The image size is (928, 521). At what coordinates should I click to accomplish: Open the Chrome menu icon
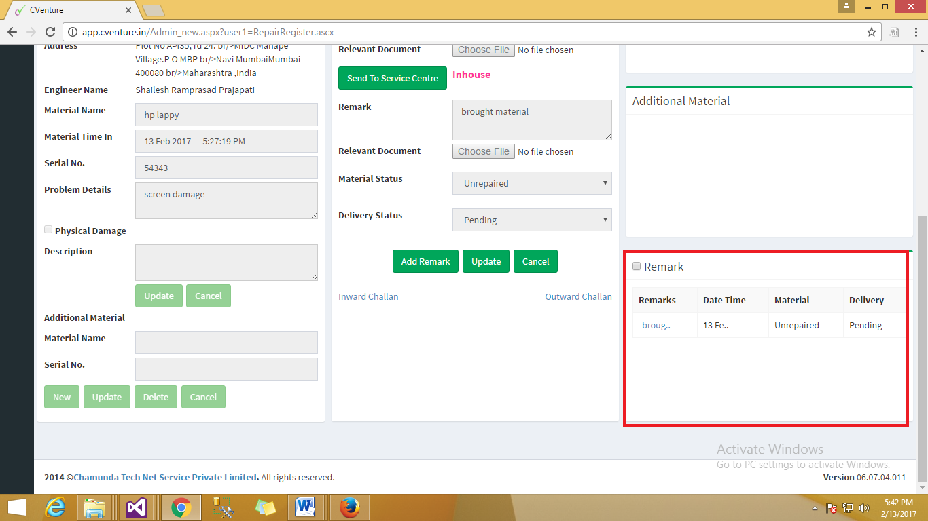[915, 32]
